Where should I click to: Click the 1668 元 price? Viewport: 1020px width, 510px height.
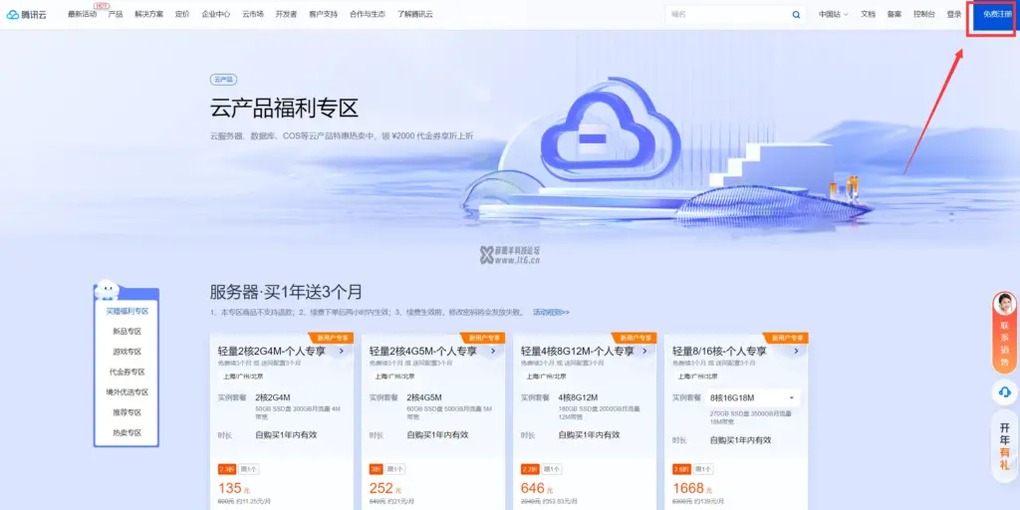(x=693, y=488)
